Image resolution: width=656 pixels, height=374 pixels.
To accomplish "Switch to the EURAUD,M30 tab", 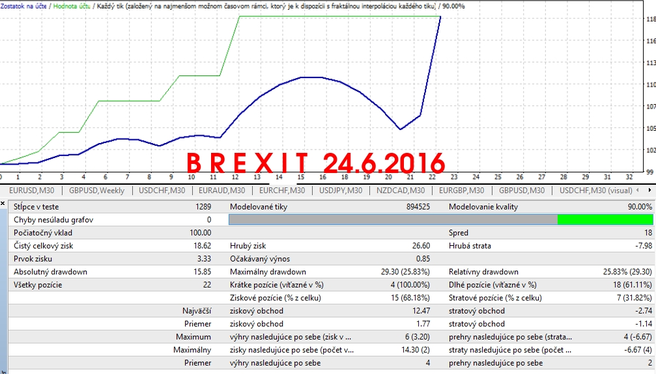I will click(x=221, y=191).
